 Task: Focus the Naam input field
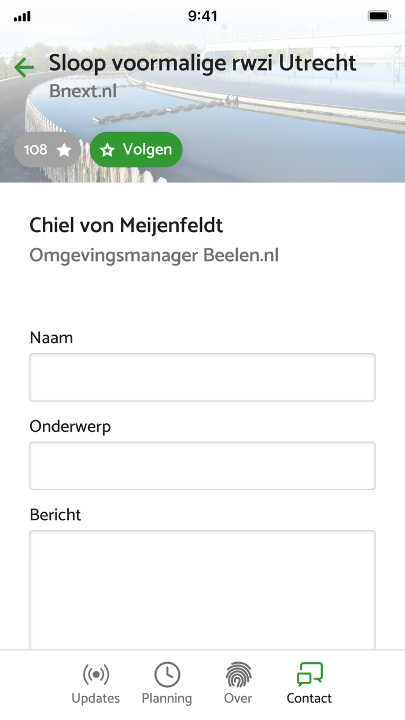pos(203,377)
